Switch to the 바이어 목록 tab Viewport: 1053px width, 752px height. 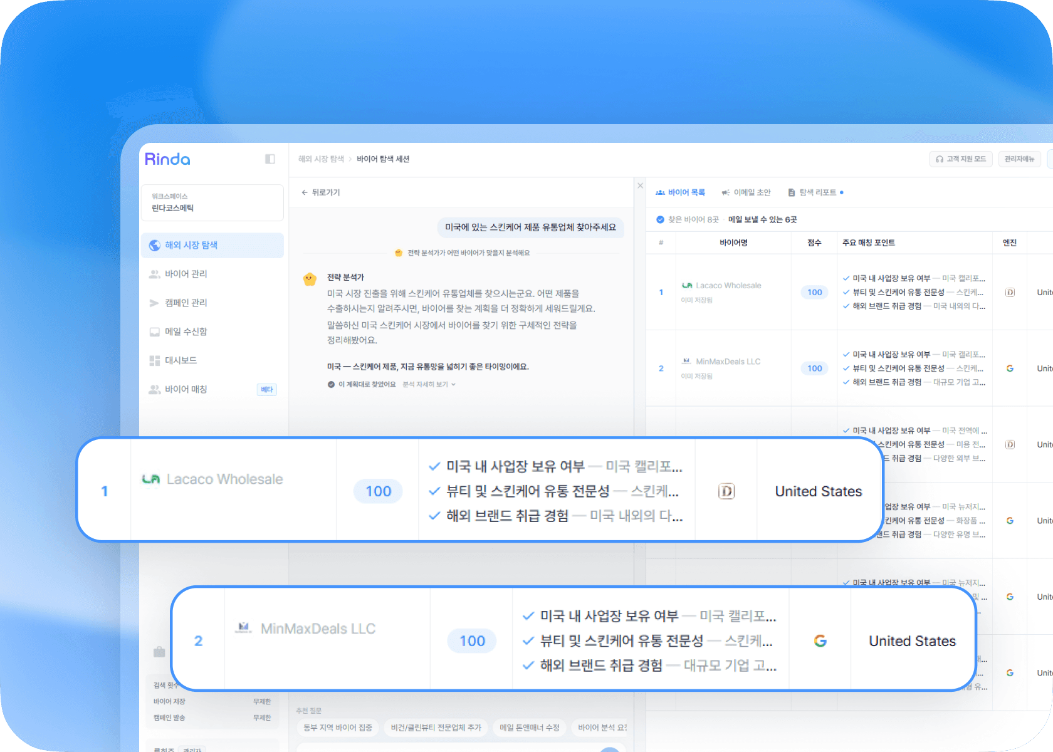(680, 192)
